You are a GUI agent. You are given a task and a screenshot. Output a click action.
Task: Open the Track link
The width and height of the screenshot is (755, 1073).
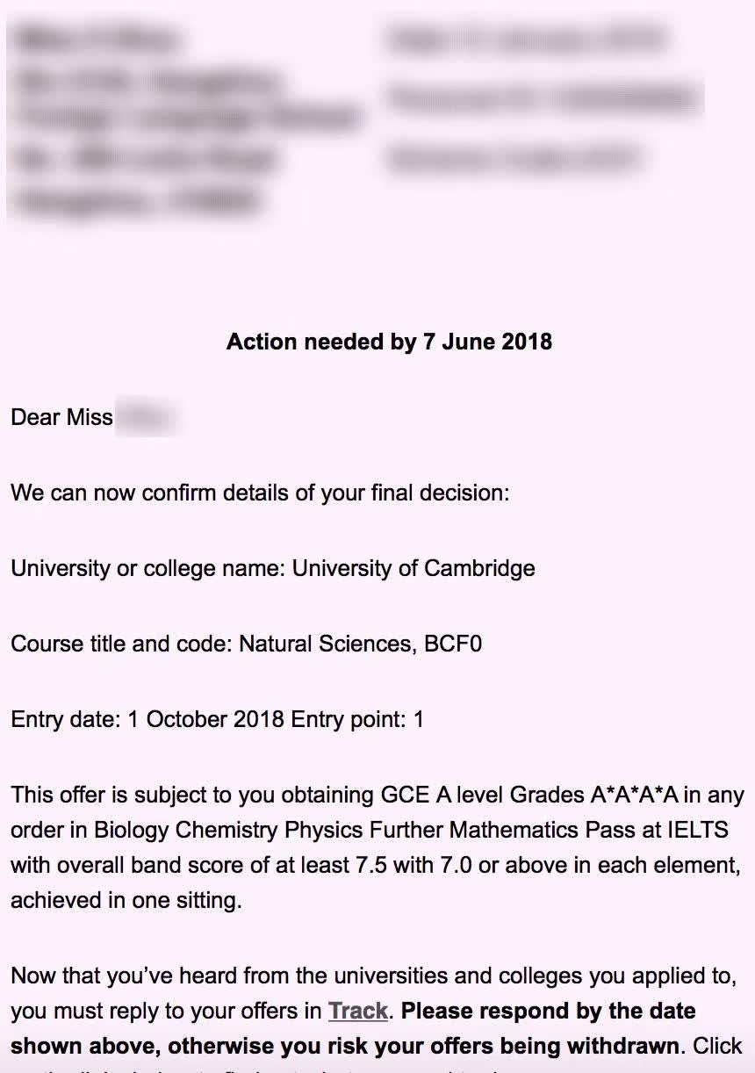tap(357, 1011)
